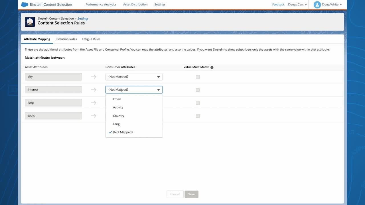
Task: Switch to the Exclusion Rules tab
Action: (66, 39)
